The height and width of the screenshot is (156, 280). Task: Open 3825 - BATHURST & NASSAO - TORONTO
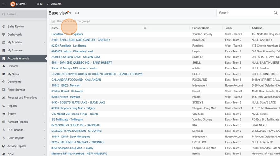(x=77, y=142)
